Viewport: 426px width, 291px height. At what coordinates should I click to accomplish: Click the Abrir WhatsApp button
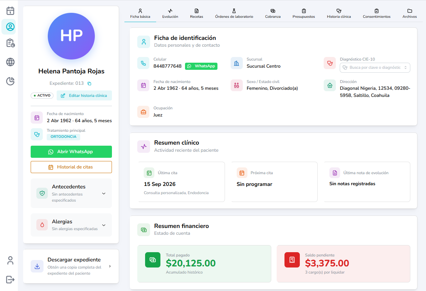click(71, 152)
